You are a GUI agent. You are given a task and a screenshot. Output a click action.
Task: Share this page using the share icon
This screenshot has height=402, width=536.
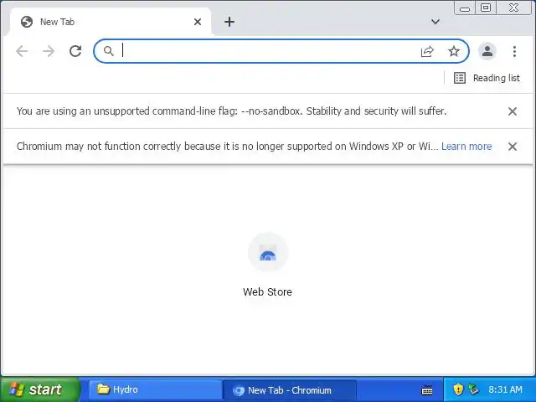pyautogui.click(x=427, y=51)
